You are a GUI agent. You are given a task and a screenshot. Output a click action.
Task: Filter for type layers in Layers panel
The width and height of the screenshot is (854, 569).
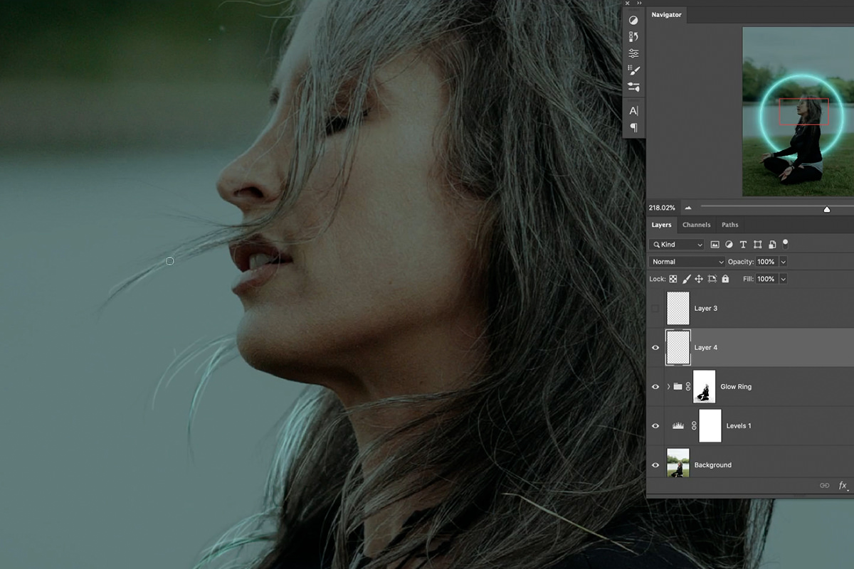click(x=744, y=245)
